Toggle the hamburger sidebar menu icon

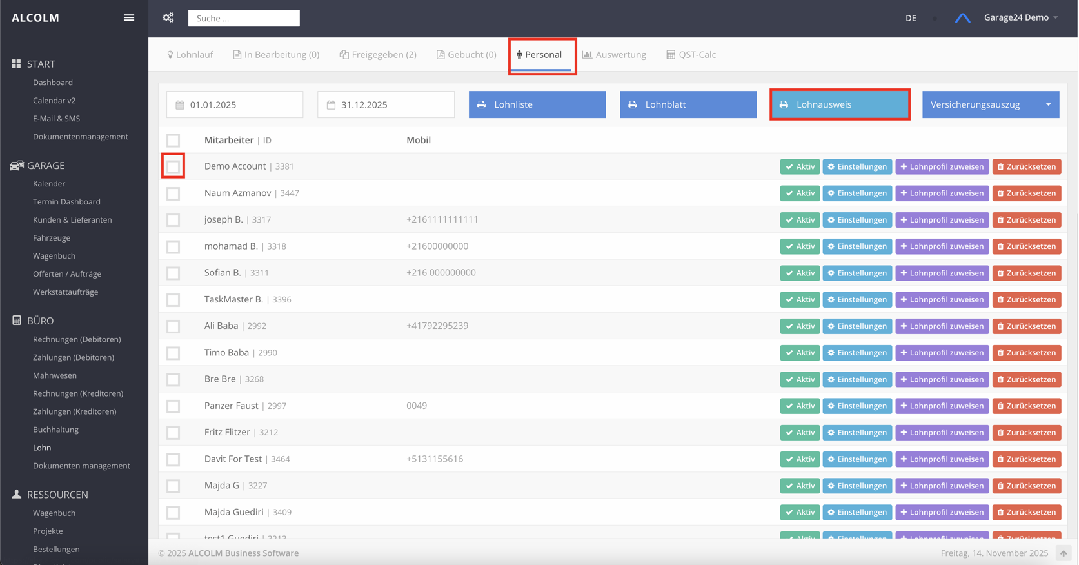pos(129,18)
